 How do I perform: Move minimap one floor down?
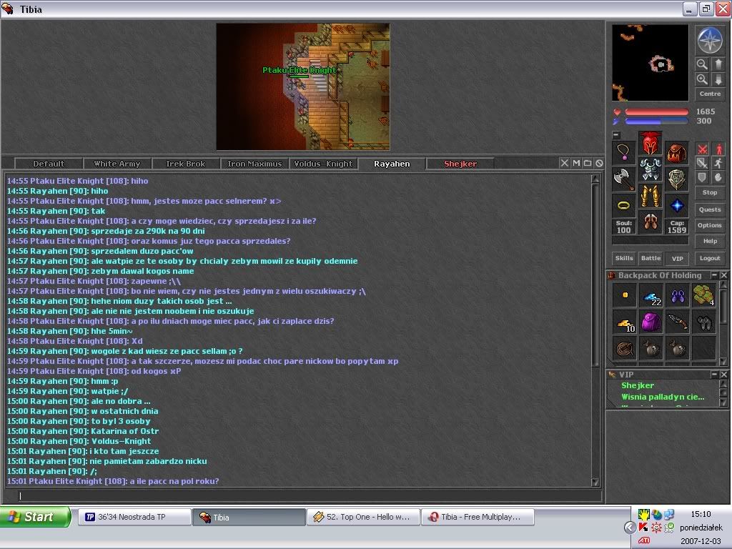(718, 79)
